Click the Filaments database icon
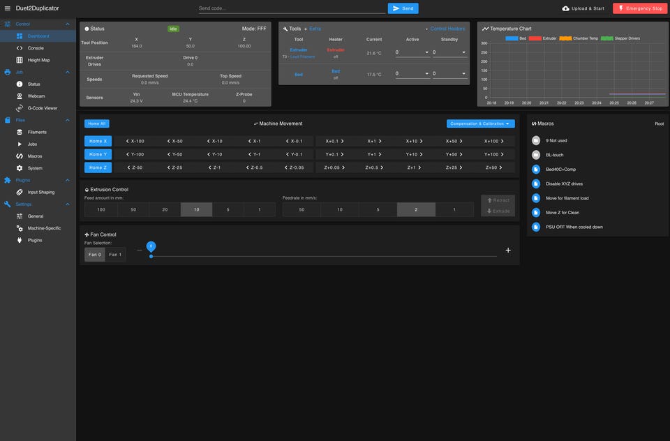Screen dimensions: 670x441 [20, 132]
